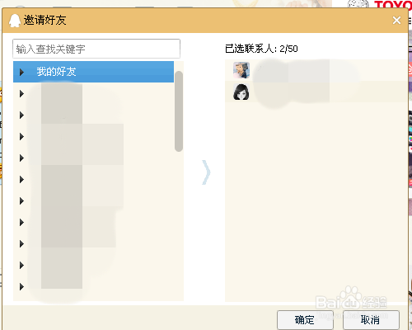The image size is (412, 330).
Task: Select the photo avatar of first chosen contact
Action: (241, 70)
